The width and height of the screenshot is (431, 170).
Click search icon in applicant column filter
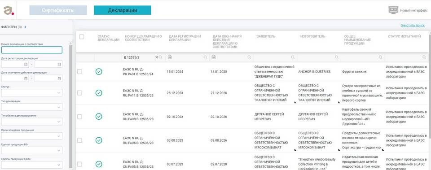(293, 57)
